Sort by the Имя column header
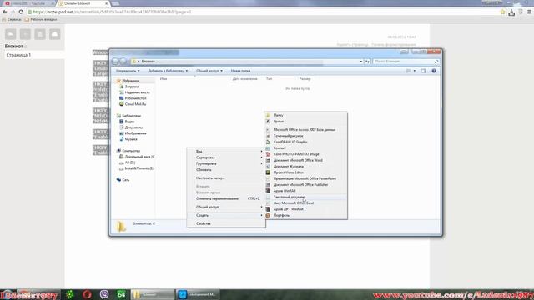Image resolution: width=534 pixels, height=300 pixels. (164, 79)
